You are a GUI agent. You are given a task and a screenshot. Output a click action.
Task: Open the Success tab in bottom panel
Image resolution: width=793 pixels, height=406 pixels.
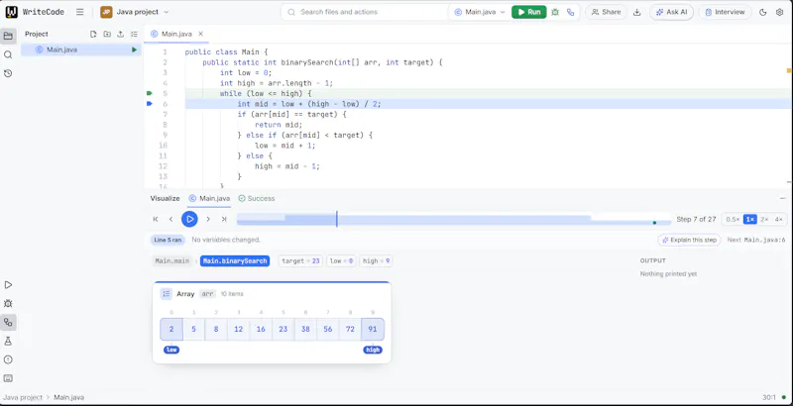tap(257, 198)
